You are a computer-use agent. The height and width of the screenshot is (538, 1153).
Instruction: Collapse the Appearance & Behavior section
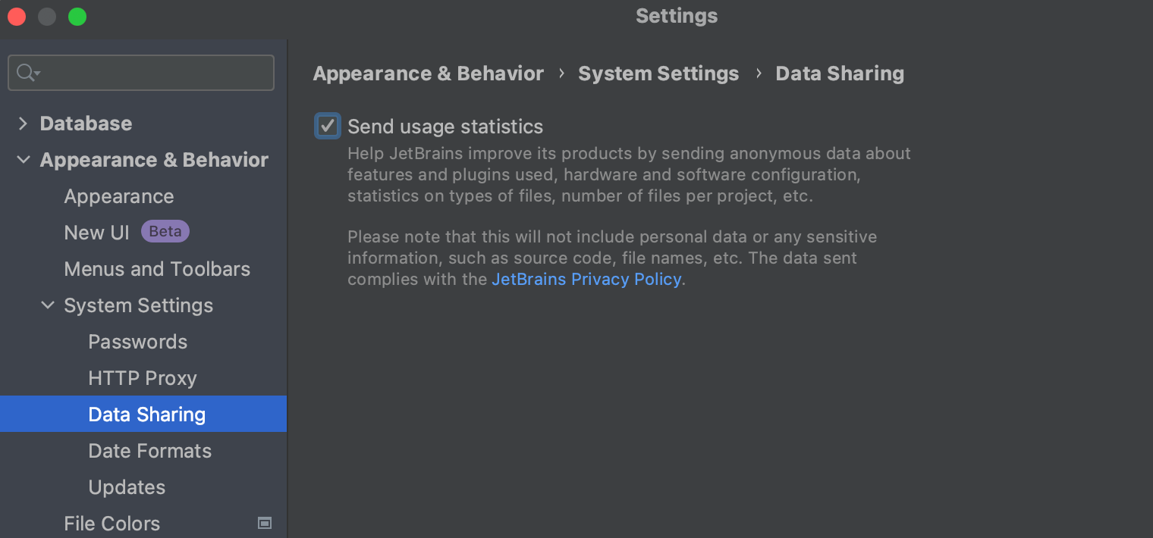pyautogui.click(x=23, y=159)
